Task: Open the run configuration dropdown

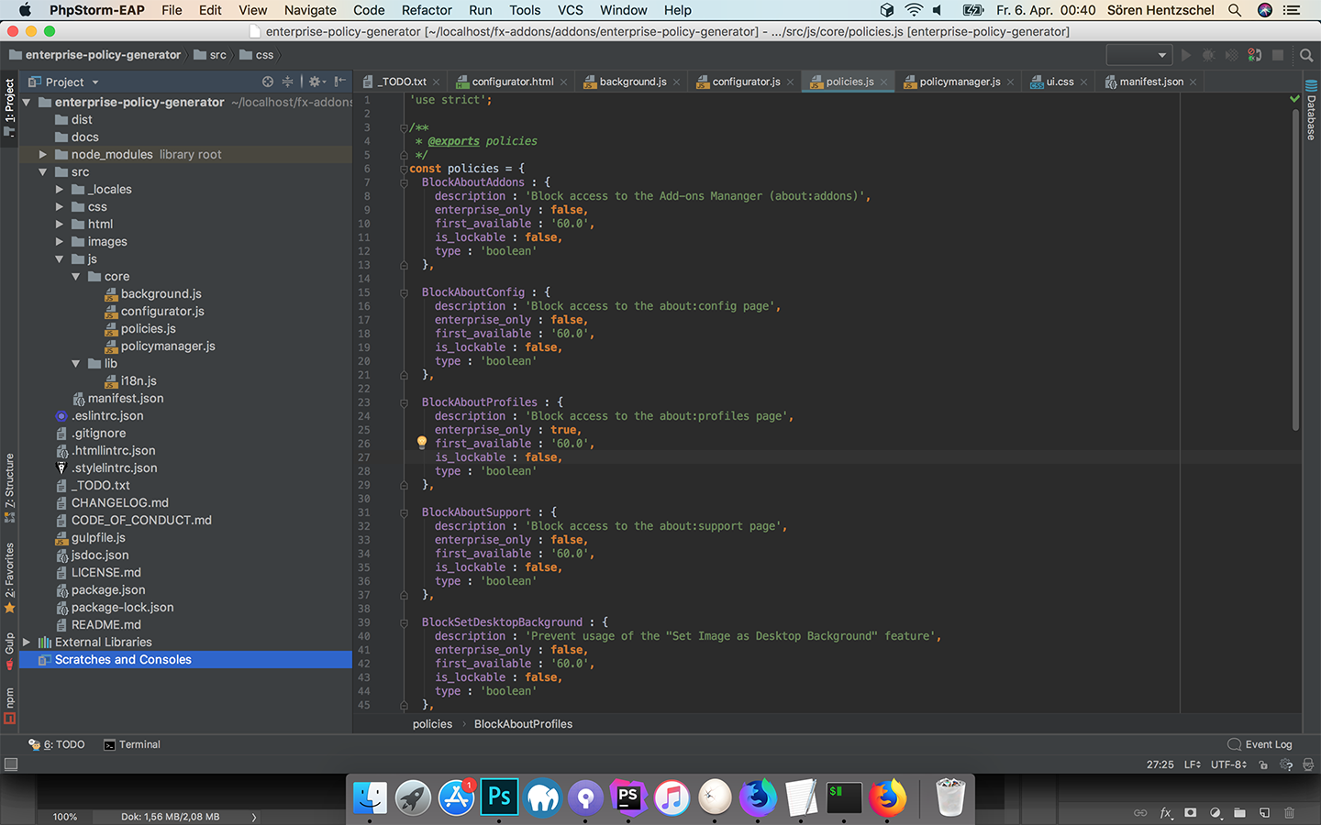Action: click(1138, 55)
